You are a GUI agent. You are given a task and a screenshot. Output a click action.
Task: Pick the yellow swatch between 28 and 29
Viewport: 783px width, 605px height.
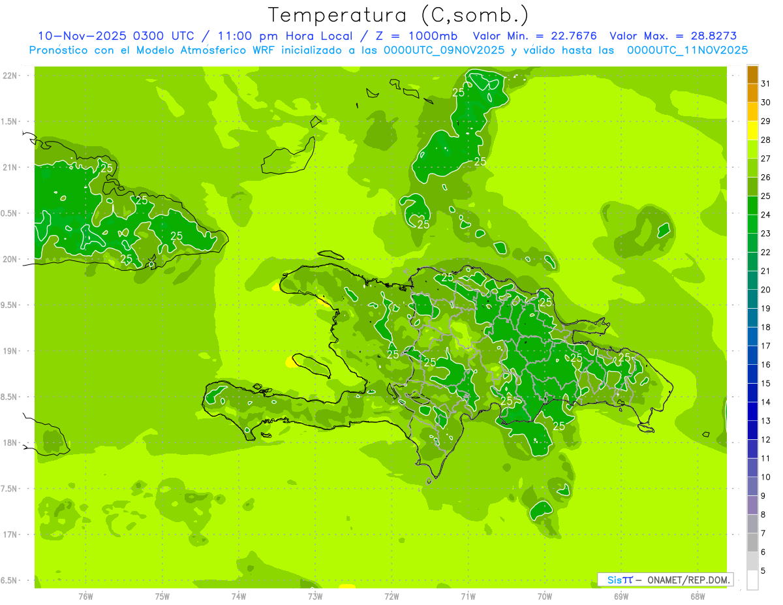(x=752, y=131)
